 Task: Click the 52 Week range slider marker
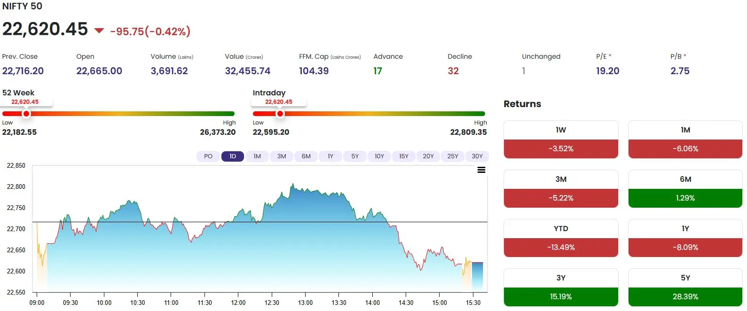(x=26, y=114)
